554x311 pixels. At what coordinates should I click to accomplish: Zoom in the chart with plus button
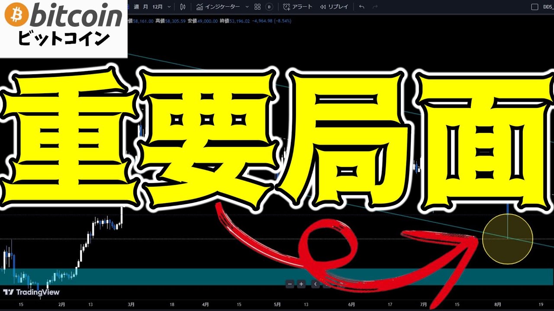(x=301, y=284)
